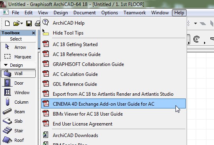Image resolution: width=214 pixels, height=145 pixels.
Task: Collapse the Design section of Toolbox
Action: tap(6, 65)
